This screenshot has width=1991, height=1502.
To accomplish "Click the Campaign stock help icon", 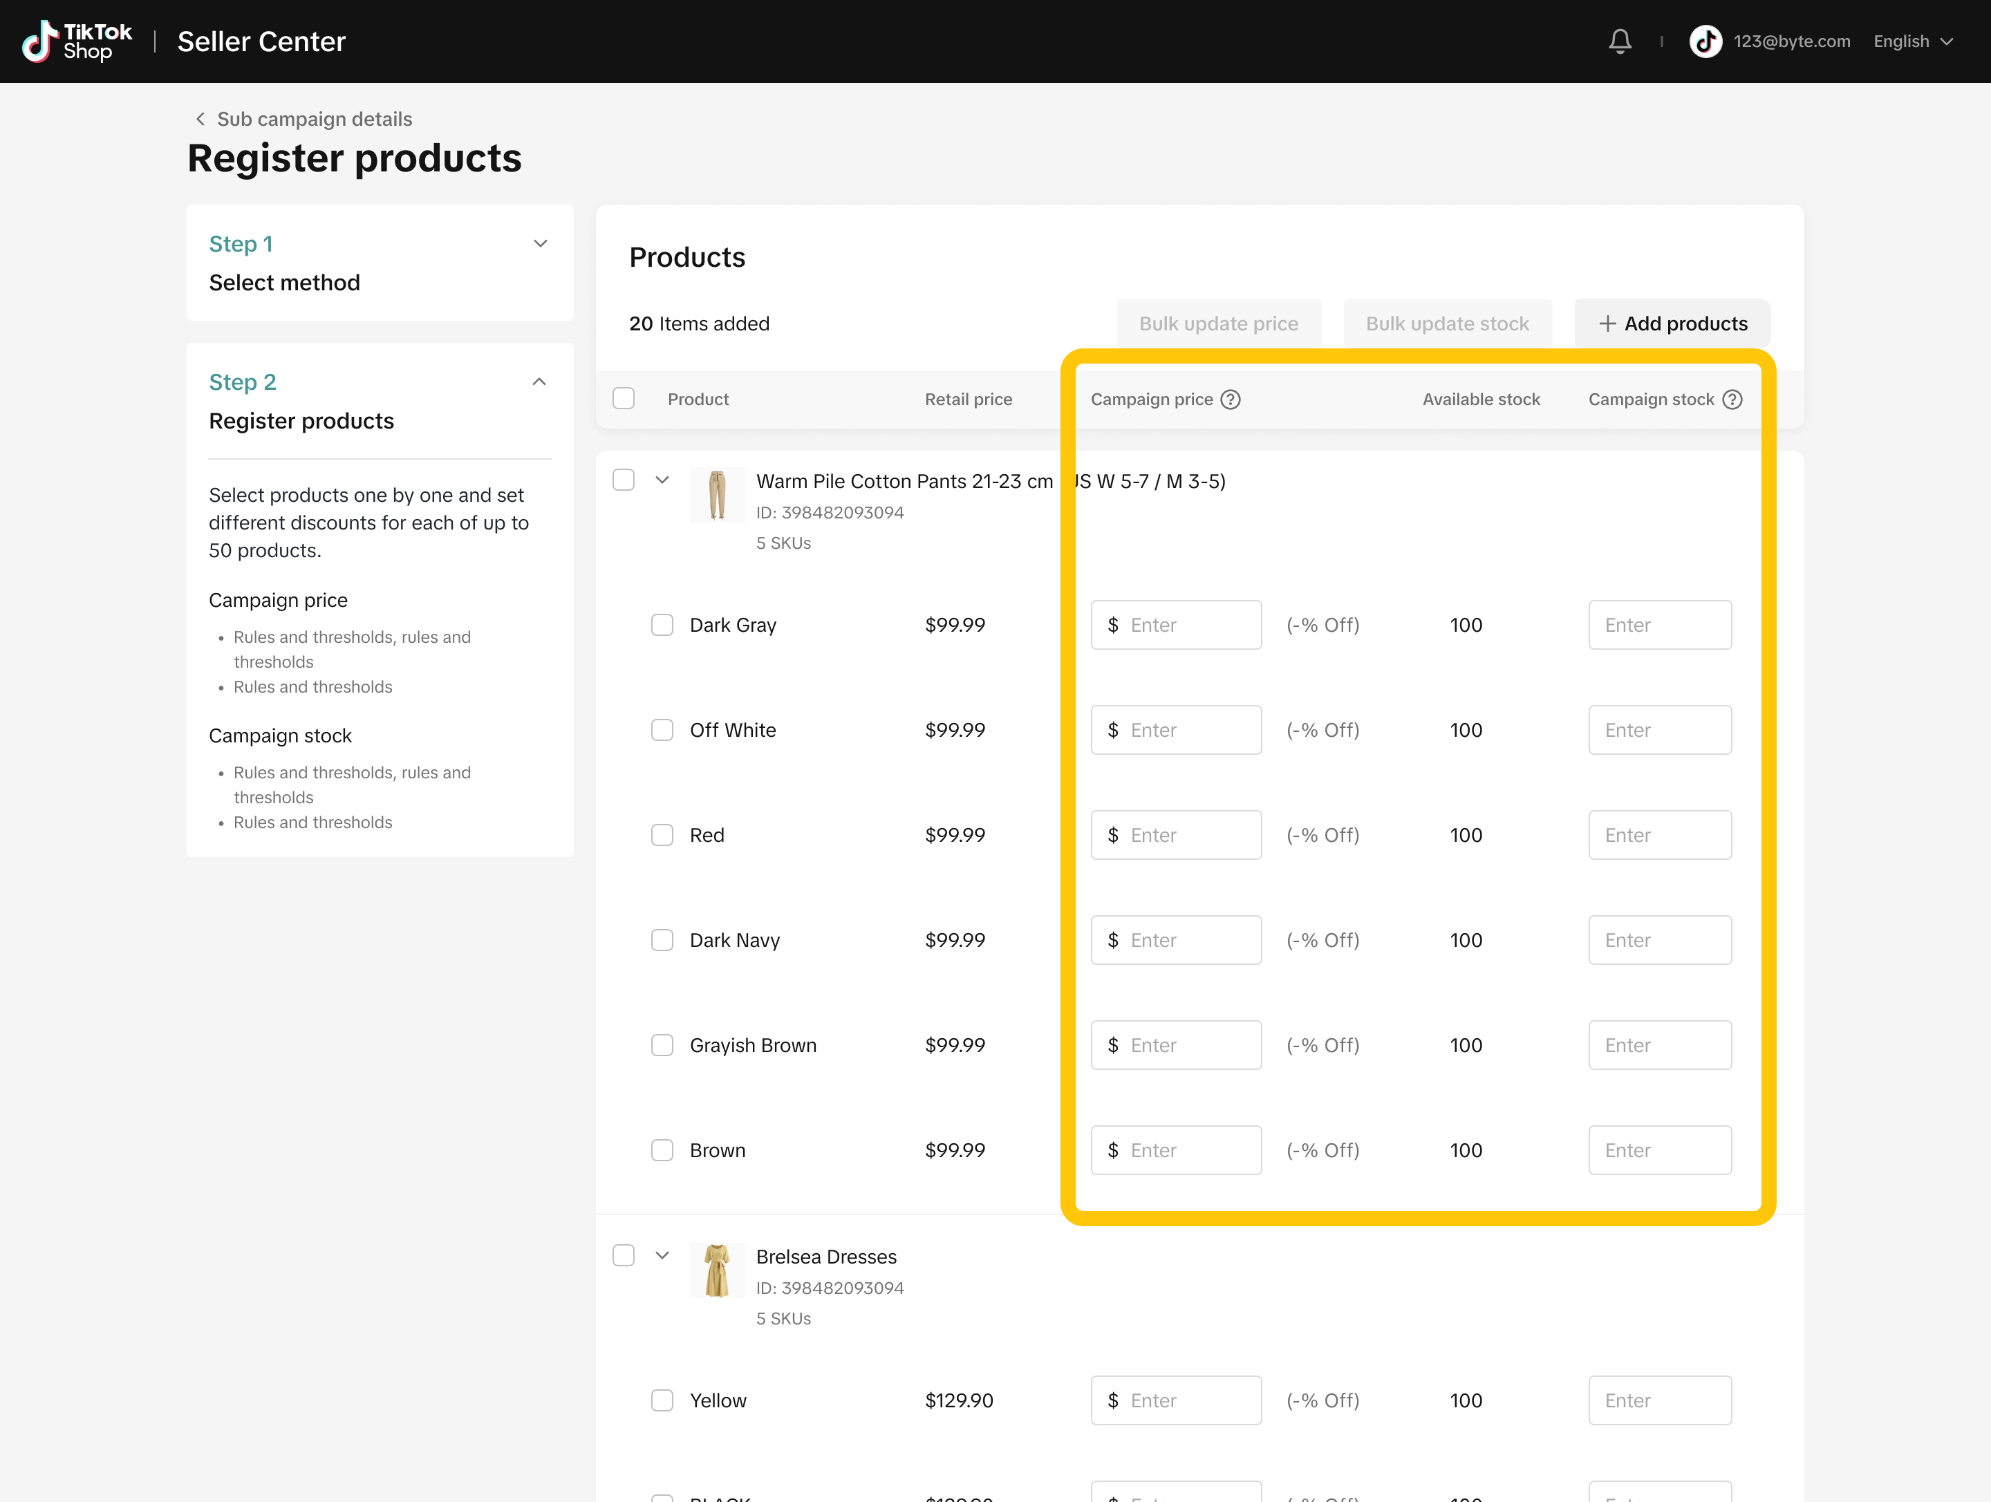I will [1732, 400].
